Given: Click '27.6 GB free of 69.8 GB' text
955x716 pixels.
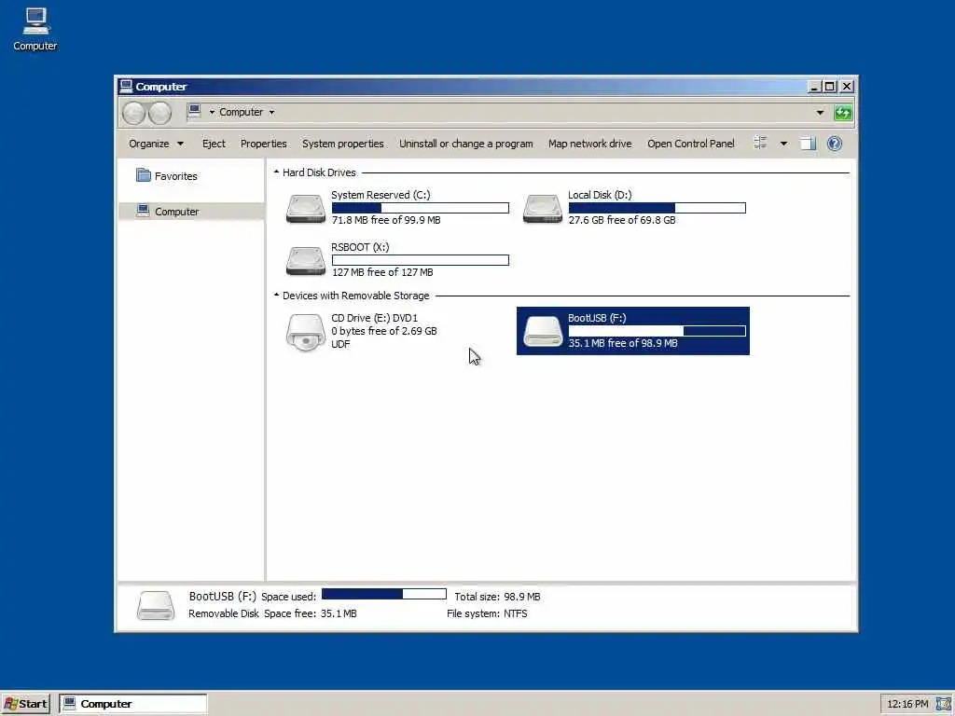Looking at the screenshot, I should click(x=622, y=220).
